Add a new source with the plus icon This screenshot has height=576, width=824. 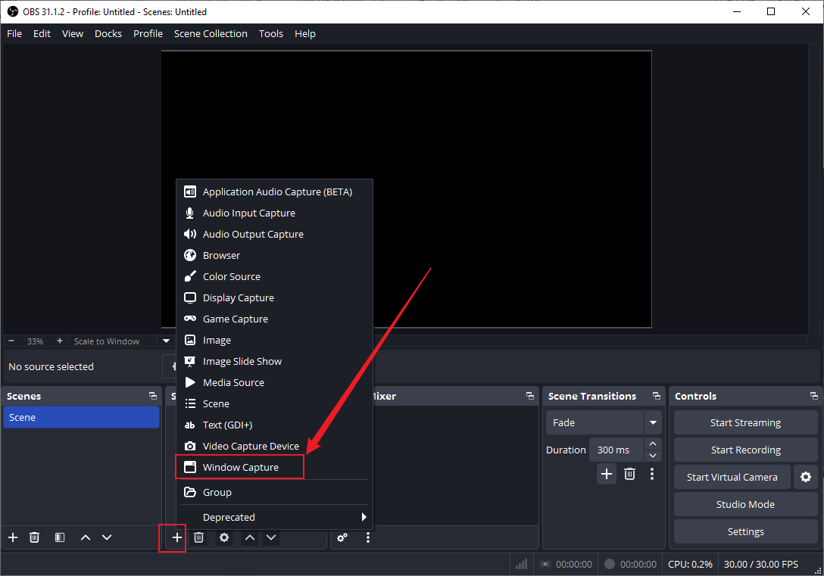pyautogui.click(x=176, y=537)
